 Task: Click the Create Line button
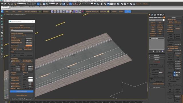tap(170, 25)
